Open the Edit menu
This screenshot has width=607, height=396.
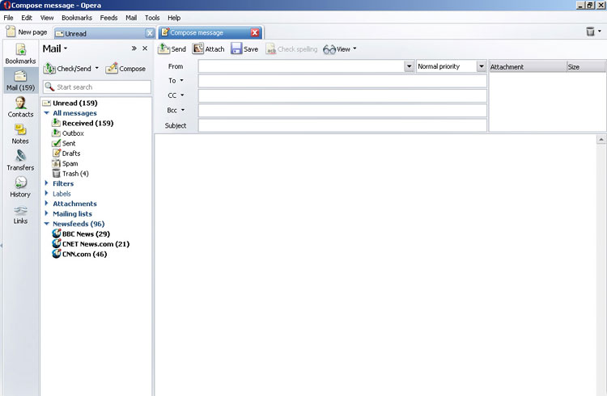point(27,18)
